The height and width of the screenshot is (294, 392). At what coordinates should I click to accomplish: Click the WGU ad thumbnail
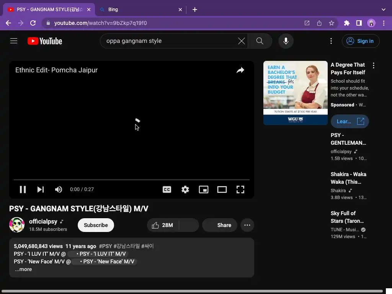coord(295,93)
